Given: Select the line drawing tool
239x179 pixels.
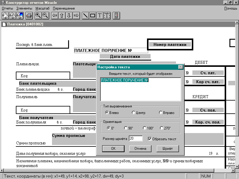Looking at the screenshot, I should coord(85,15).
